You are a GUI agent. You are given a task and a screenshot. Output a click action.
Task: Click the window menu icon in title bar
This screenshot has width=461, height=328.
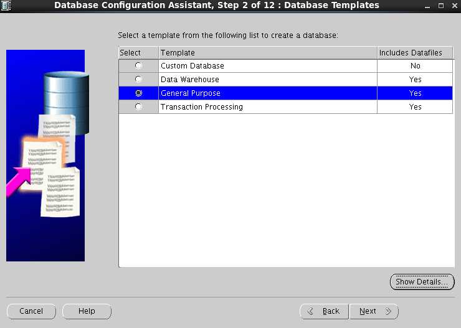pos(6,5)
